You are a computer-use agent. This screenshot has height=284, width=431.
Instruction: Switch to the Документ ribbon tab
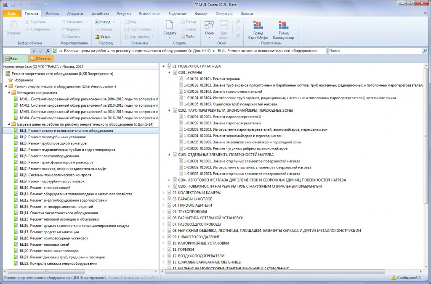pos(75,14)
